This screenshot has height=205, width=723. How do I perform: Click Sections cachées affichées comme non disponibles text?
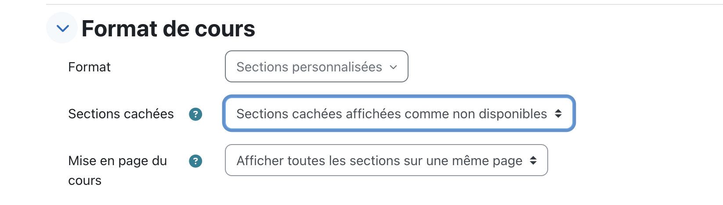(391, 114)
